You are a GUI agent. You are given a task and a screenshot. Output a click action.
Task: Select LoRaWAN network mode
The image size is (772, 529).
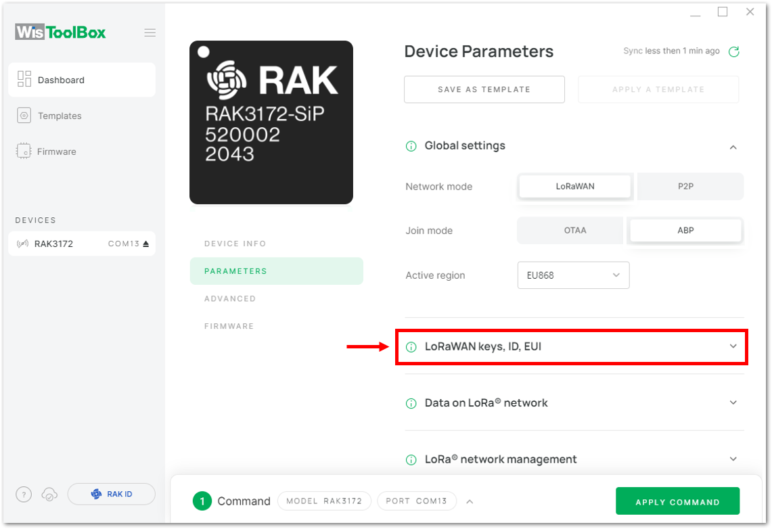coord(575,186)
